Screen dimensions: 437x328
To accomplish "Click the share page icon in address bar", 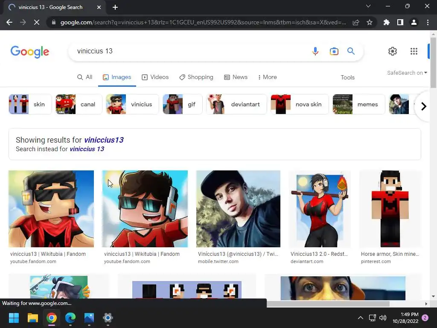I will pos(356,22).
